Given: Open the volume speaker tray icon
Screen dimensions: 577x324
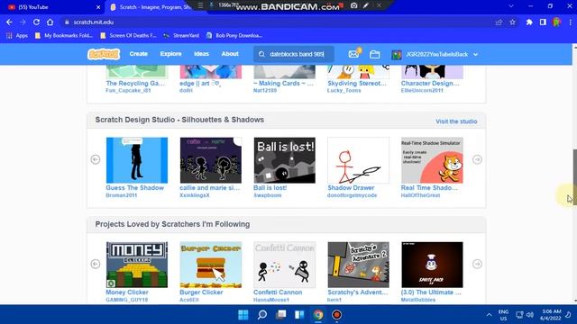Looking at the screenshot, I should point(530,315).
